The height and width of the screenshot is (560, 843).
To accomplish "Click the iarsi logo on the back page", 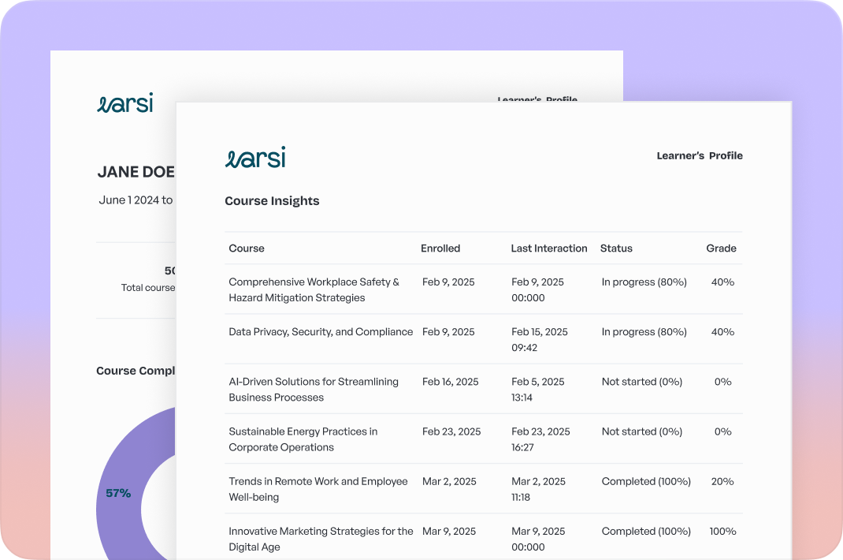I will (124, 103).
